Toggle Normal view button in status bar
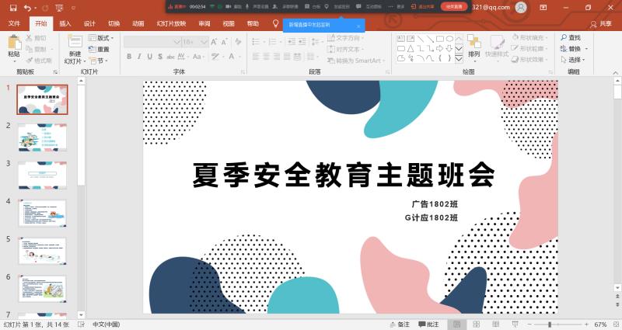Screen dimensions: 622x330 click(x=457, y=324)
